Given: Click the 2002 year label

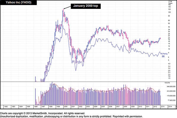Looking at the screenshot, I should tap(80, 107).
